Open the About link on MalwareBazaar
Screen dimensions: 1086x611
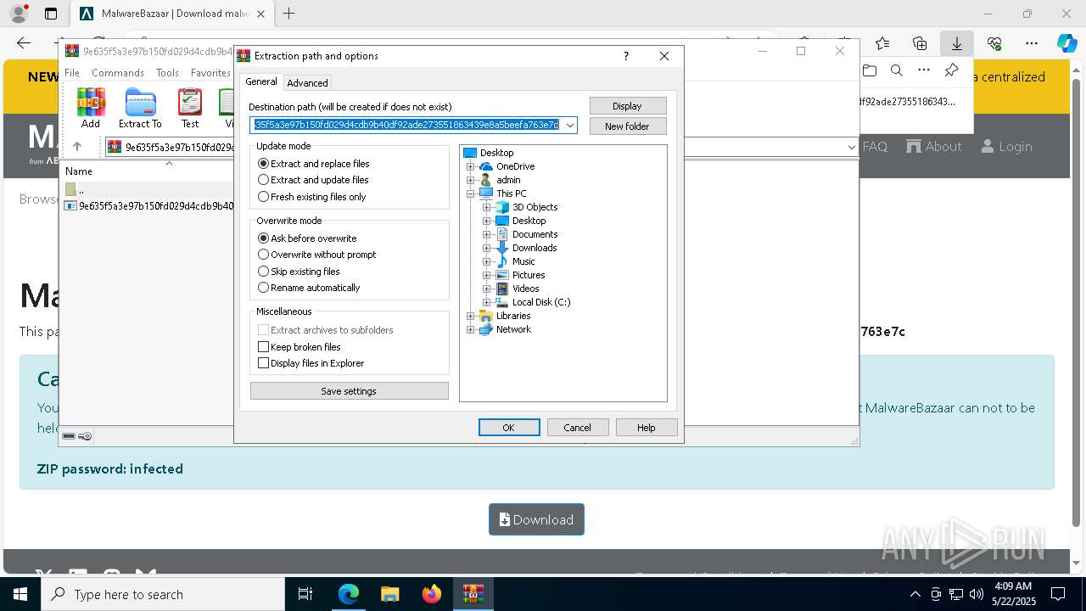tap(934, 146)
